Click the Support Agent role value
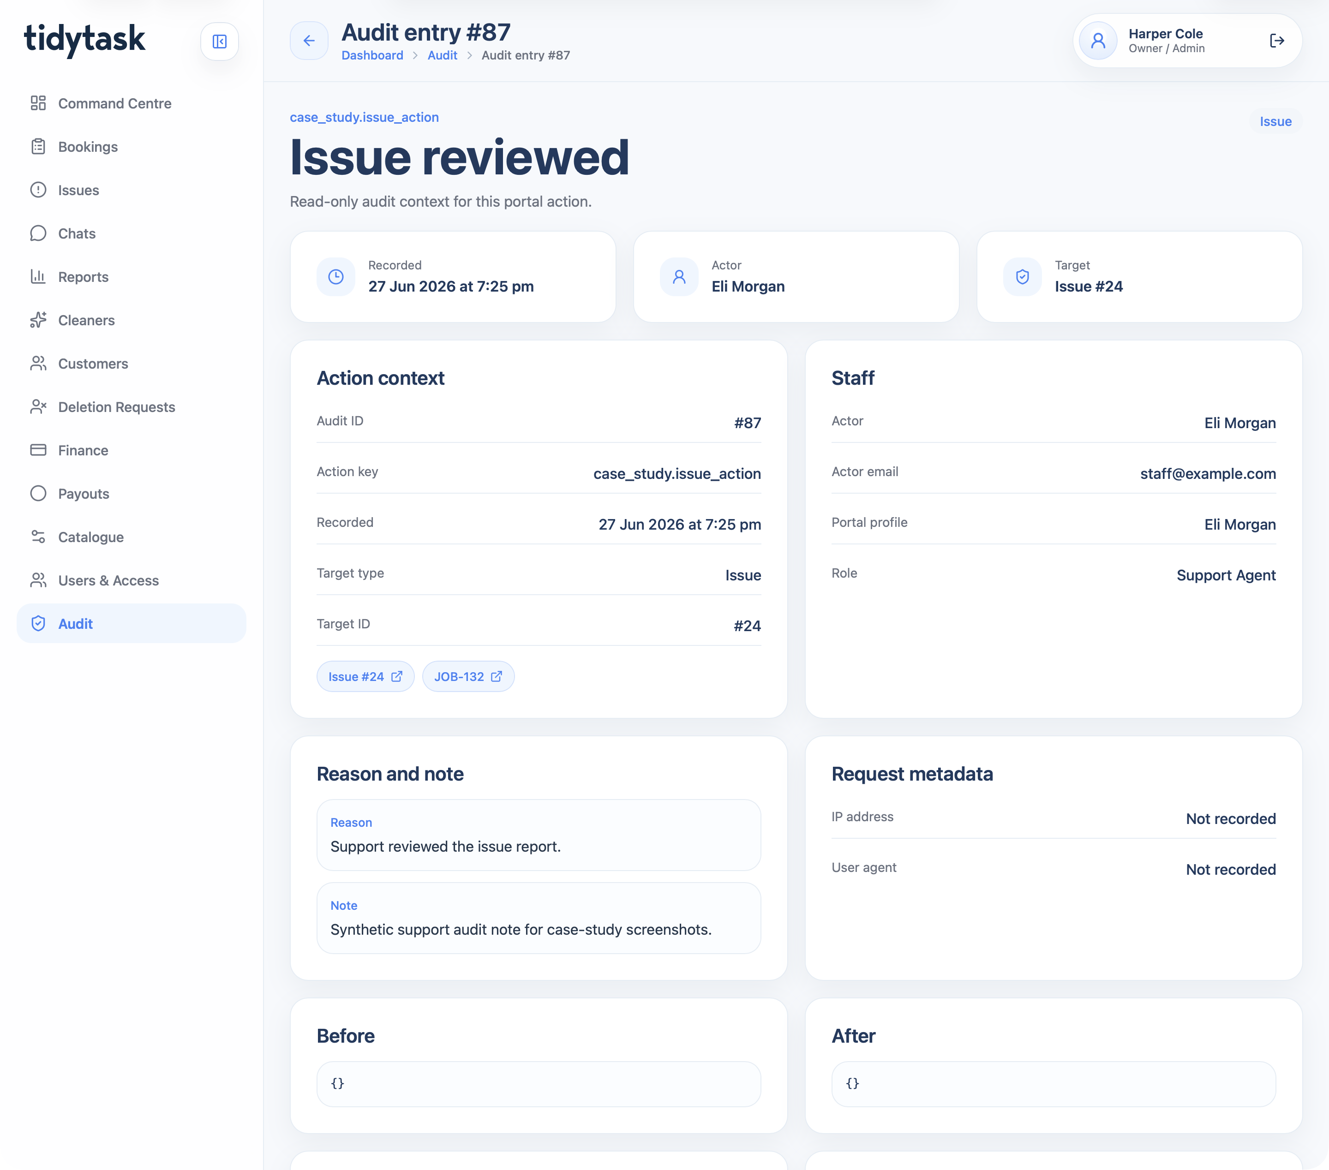The height and width of the screenshot is (1170, 1329). click(1226, 575)
